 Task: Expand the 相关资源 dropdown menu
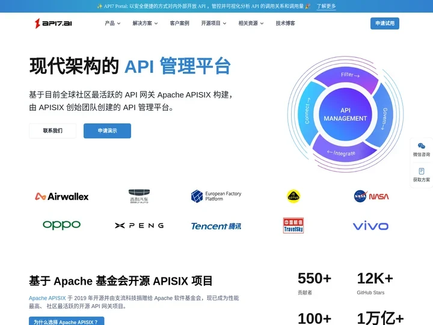click(x=251, y=23)
